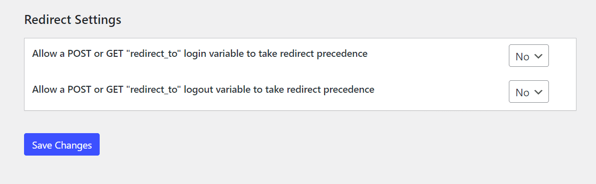Click the Save Changes button

(62, 144)
